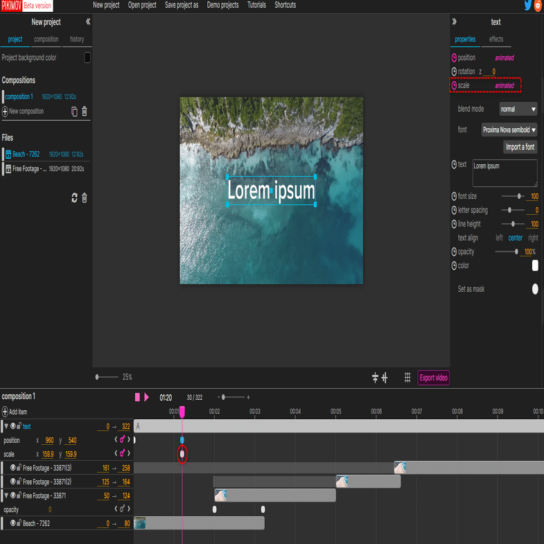Open the font dropdown Proxima Nova semibold
544x544 pixels.
point(509,130)
